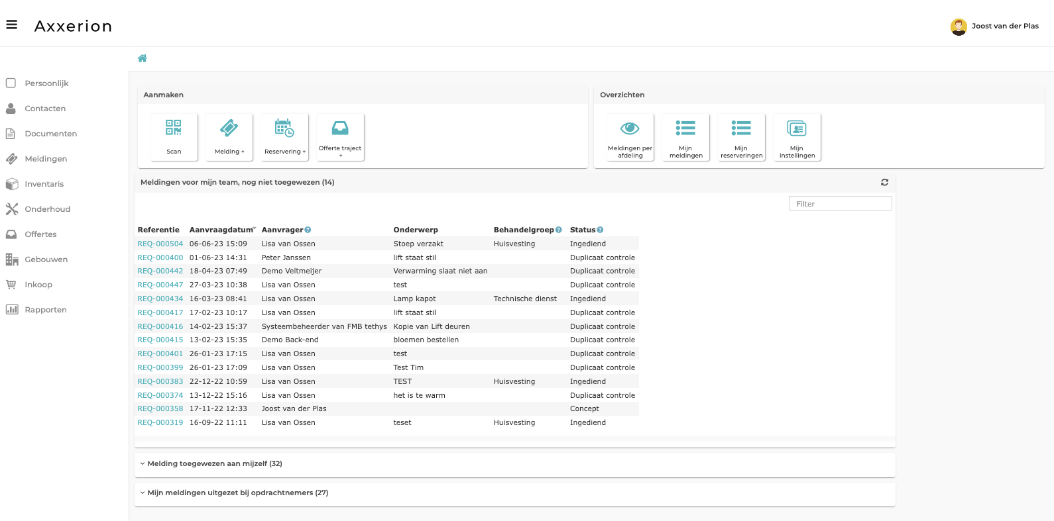Open the hamburger navigation menu
The height and width of the screenshot is (521, 1054).
[x=12, y=25]
